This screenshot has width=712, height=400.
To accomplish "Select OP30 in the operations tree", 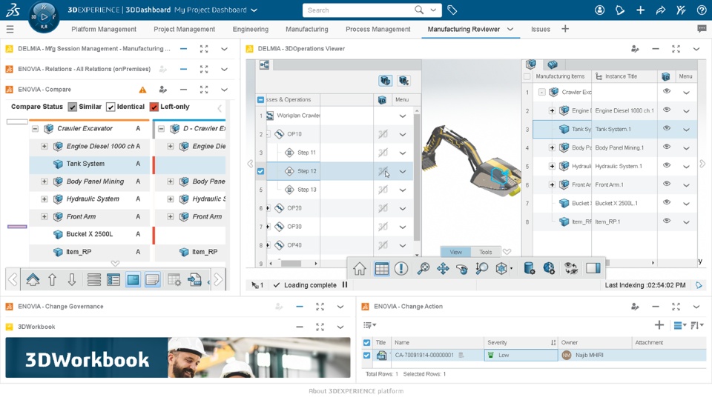I will coord(294,227).
